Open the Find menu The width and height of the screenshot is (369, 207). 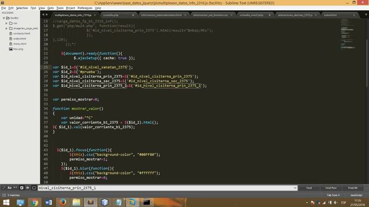pos(33,8)
